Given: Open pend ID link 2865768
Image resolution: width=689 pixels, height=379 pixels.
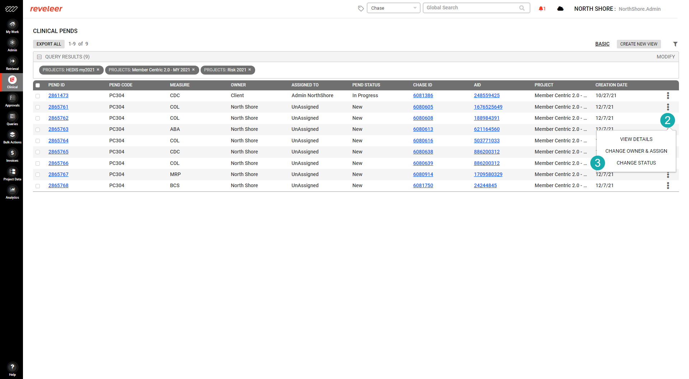Looking at the screenshot, I should [58, 185].
